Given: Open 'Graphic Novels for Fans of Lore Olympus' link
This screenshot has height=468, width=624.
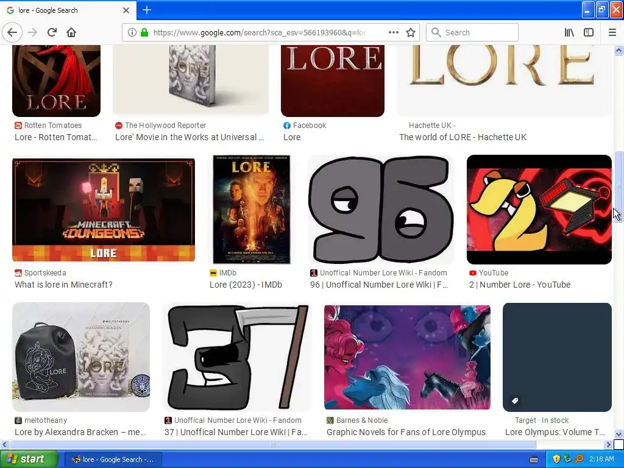Looking at the screenshot, I should point(406,432).
